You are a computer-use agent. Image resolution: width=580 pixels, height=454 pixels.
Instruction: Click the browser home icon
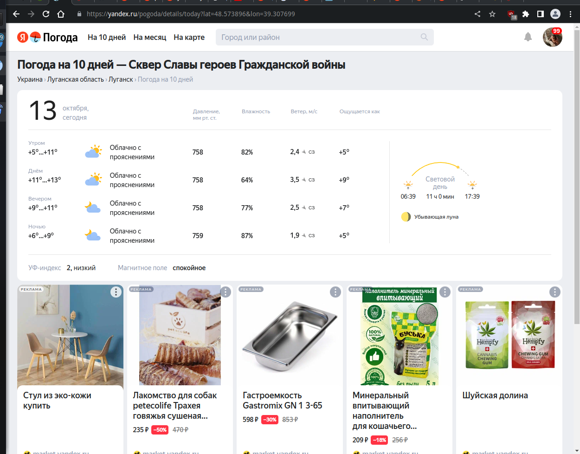61,14
